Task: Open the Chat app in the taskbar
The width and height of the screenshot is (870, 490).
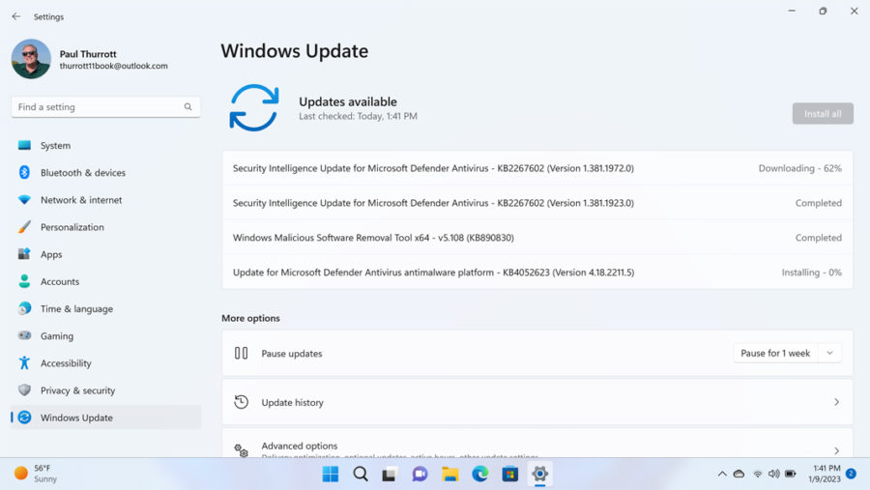Action: point(420,474)
